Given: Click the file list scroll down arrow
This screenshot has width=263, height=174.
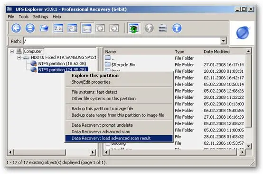Looking at the screenshot, I should [249, 146].
